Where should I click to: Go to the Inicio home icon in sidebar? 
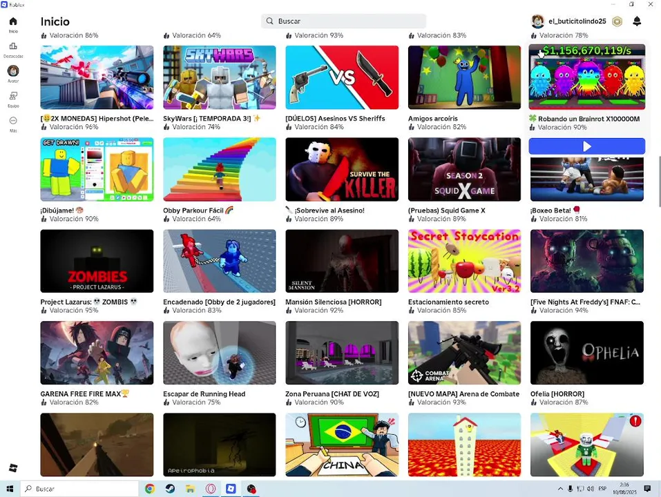pyautogui.click(x=13, y=21)
